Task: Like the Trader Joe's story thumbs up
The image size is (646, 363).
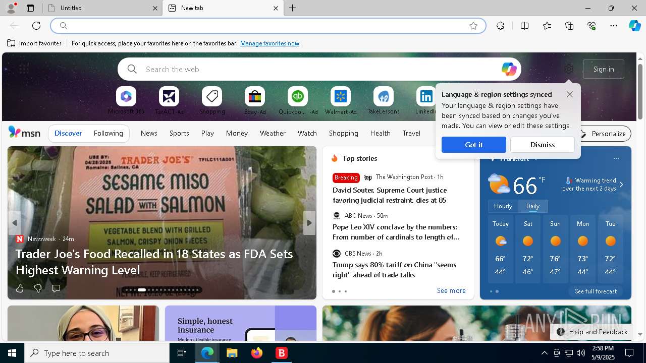Action: tap(20, 288)
